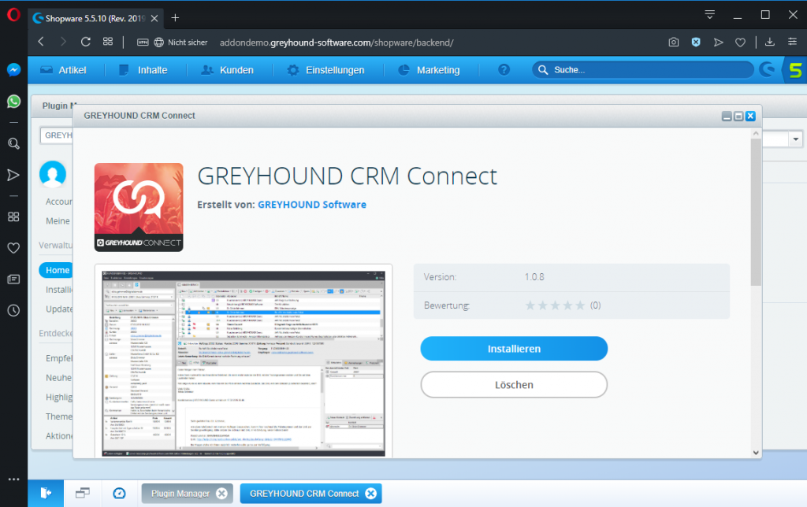Open the performance gauge icon

(x=120, y=493)
